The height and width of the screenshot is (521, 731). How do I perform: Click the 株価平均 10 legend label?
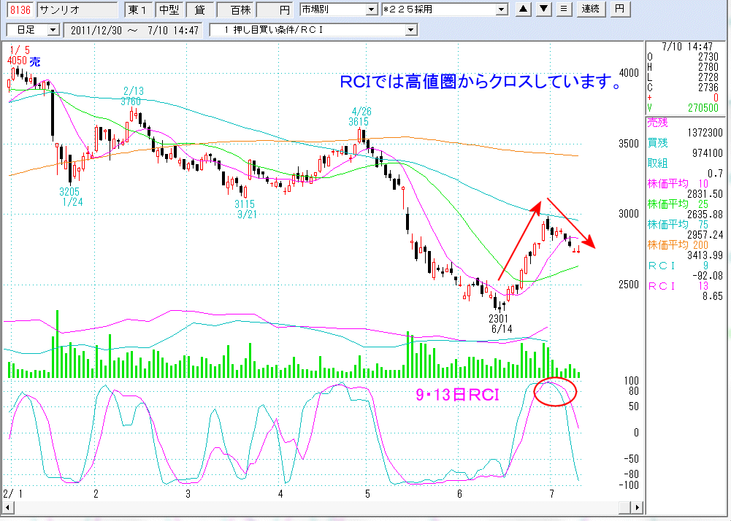tap(678, 184)
